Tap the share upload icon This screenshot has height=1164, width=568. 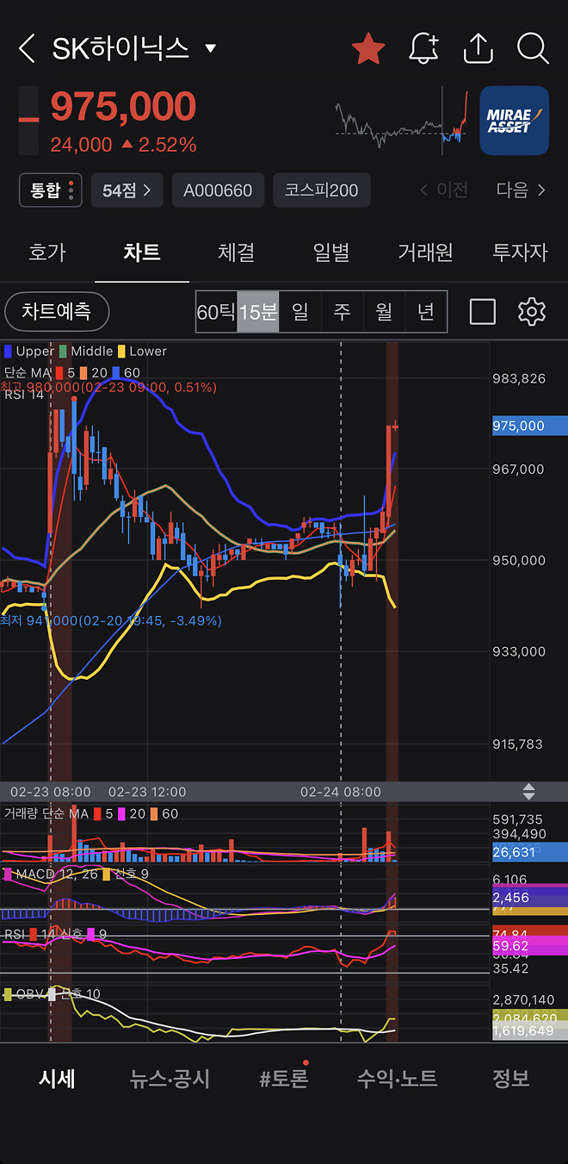pos(478,48)
